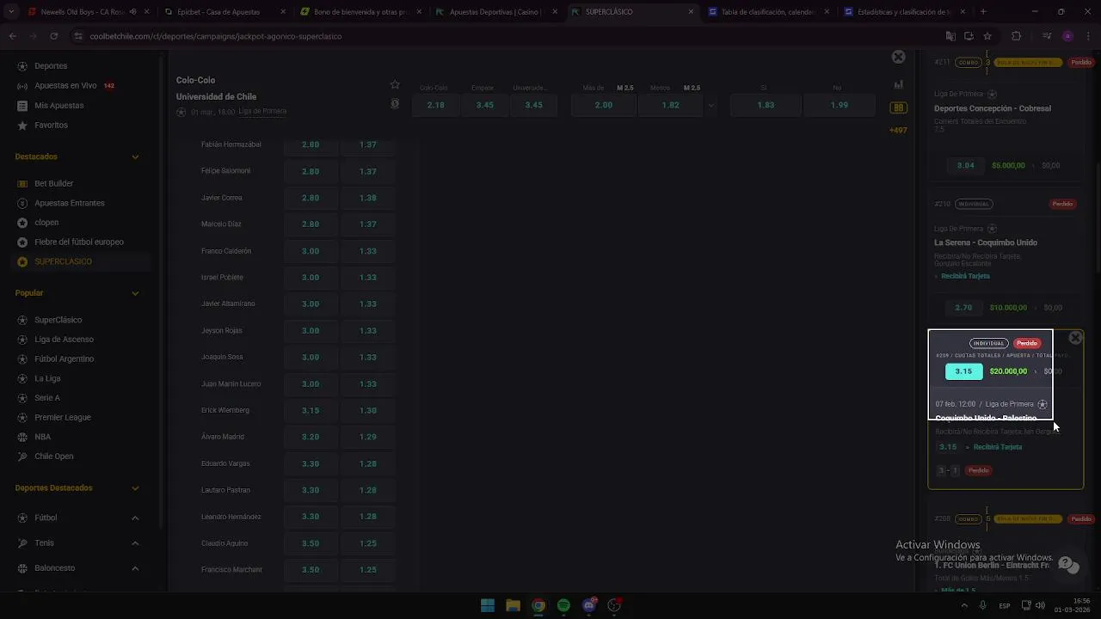Open Chile Open under Popular
This screenshot has height=619, width=1101.
pyautogui.click(x=53, y=457)
